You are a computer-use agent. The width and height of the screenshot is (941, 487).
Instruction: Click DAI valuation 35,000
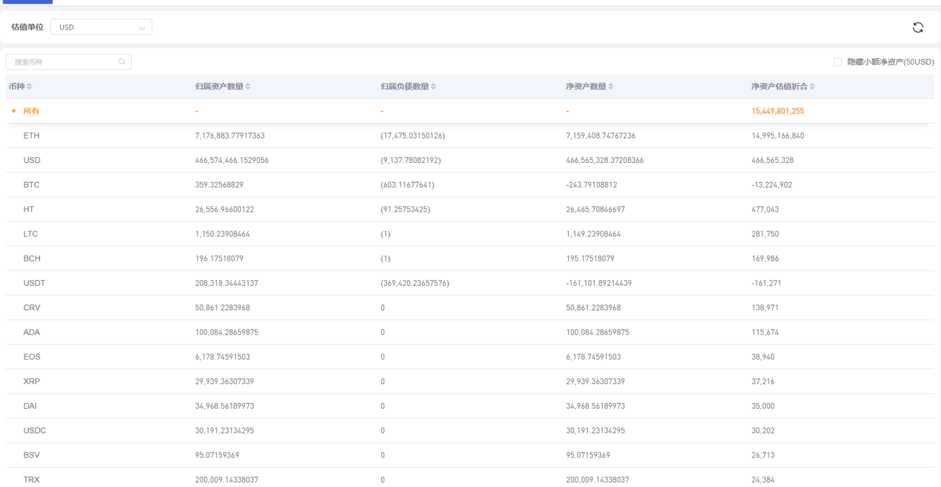[763, 406]
